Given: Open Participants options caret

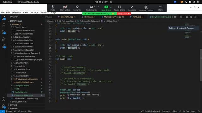Looking at the screenshot, I should (x=98, y=7).
